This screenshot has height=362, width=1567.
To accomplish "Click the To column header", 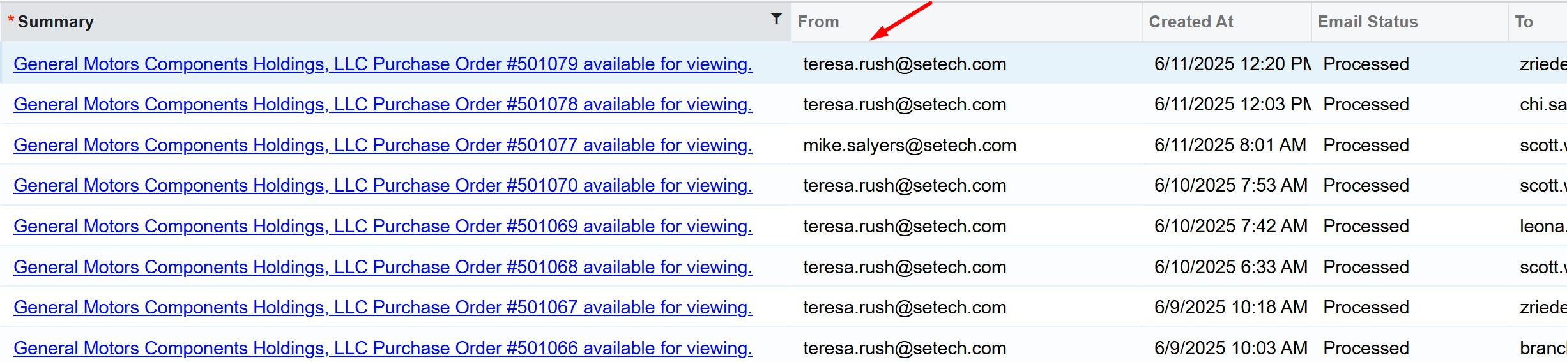I will [x=1524, y=22].
